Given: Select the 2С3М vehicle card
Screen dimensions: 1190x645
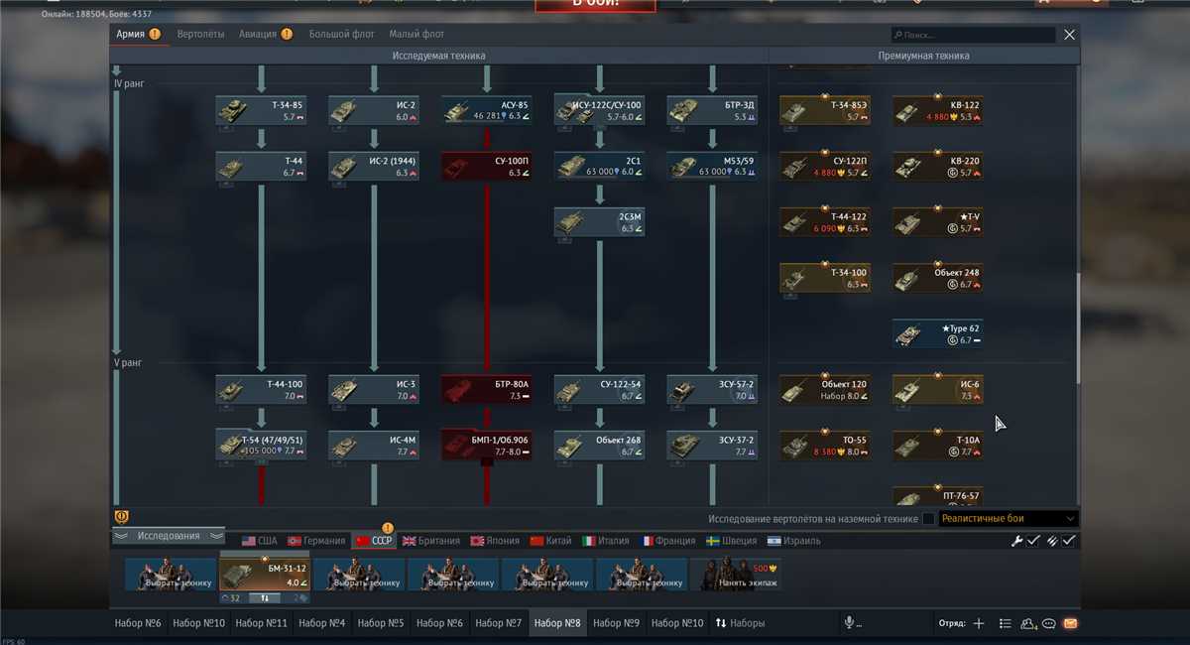Looking at the screenshot, I should coord(599,222).
